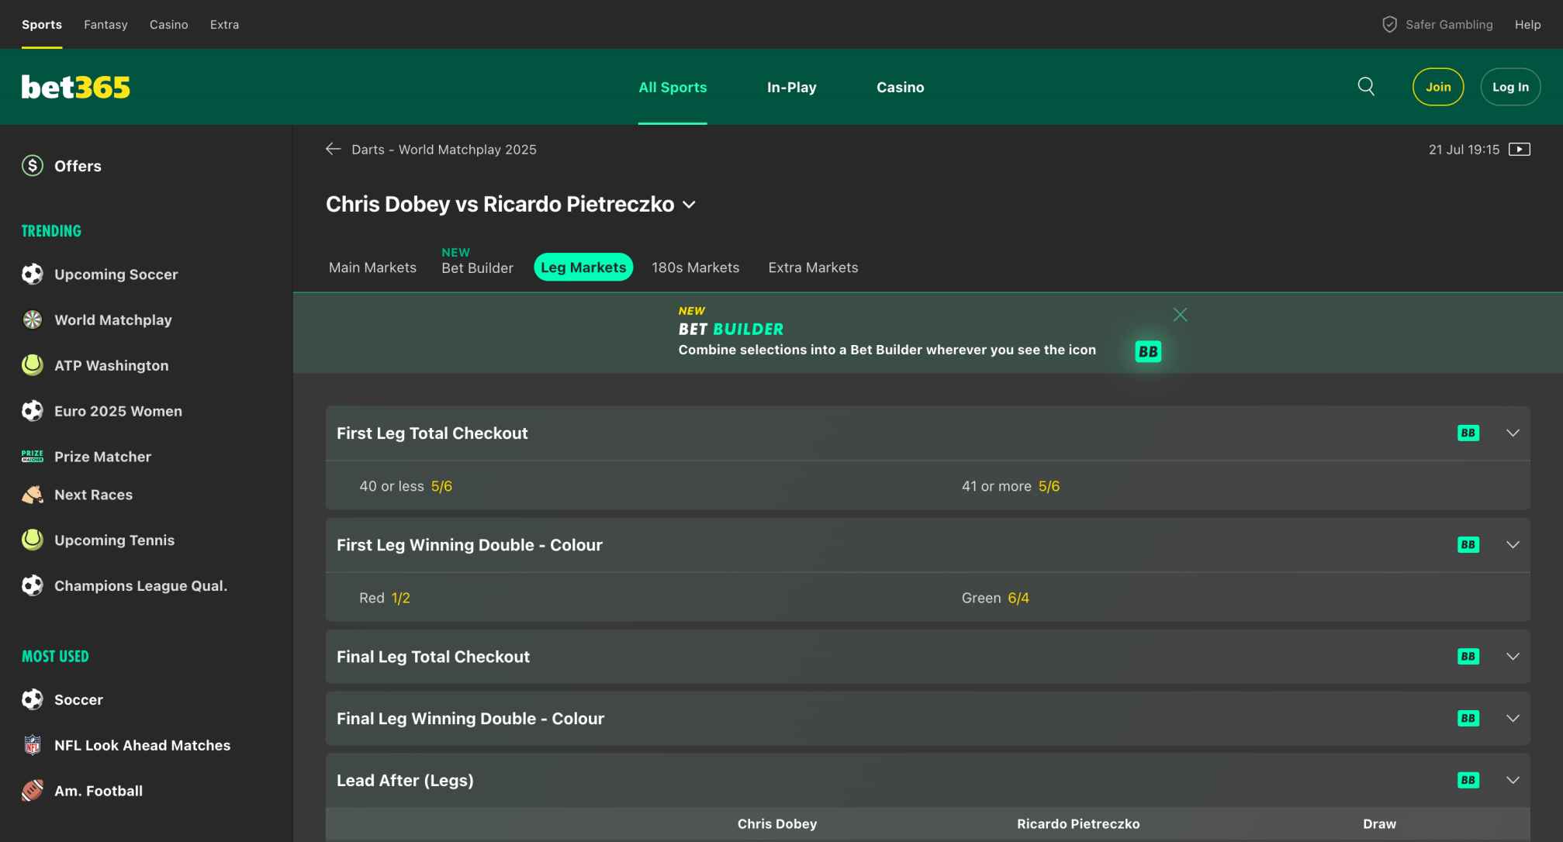Open Casino in top bar

[x=168, y=25]
